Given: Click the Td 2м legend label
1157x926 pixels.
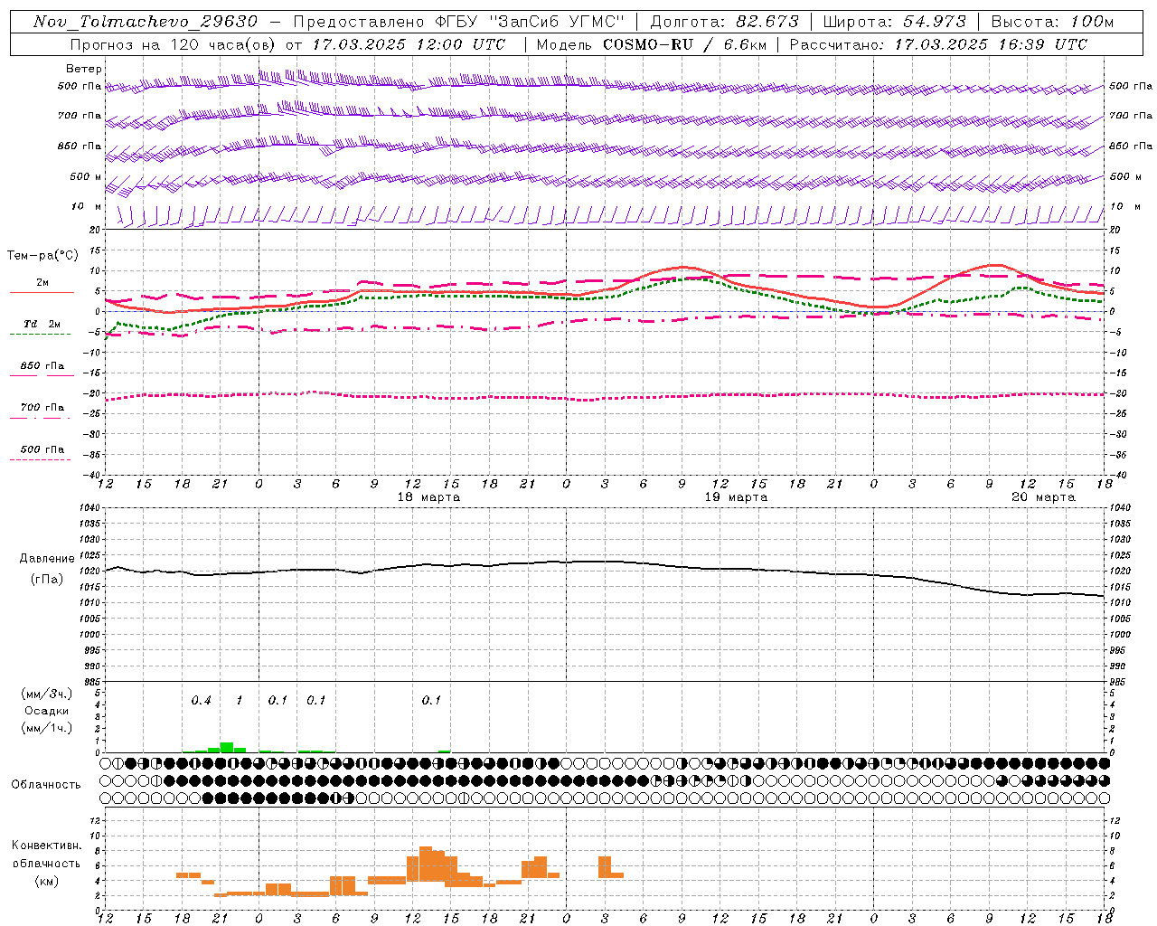Looking at the screenshot, I should click(42, 324).
